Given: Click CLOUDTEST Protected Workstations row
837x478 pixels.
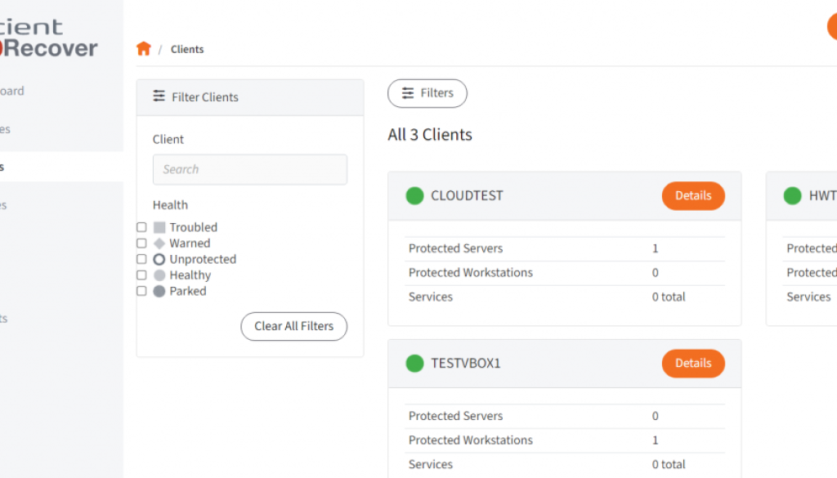Looking at the screenshot, I should pyautogui.click(x=565, y=273).
